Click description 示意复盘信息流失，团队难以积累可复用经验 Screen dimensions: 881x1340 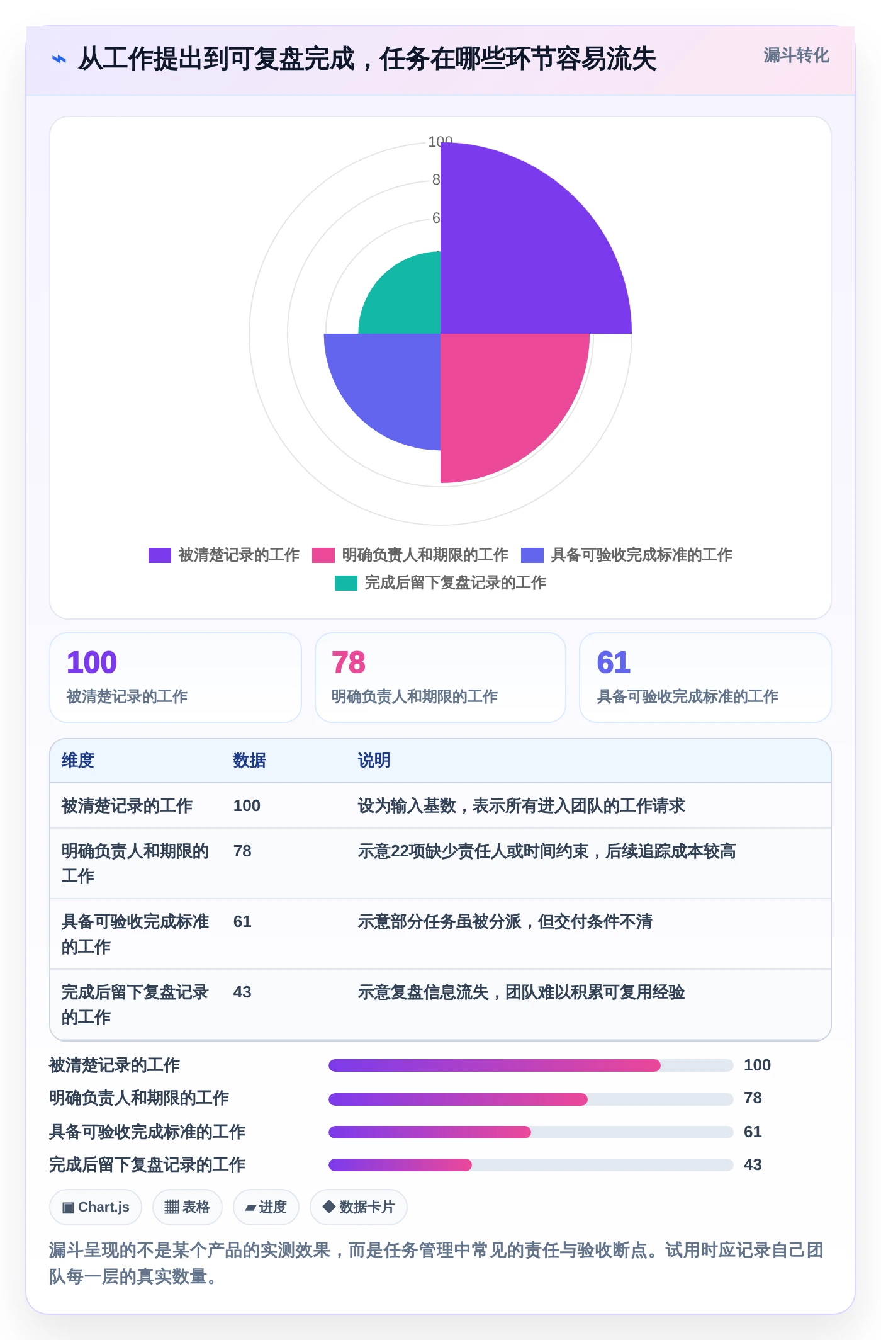(x=522, y=992)
